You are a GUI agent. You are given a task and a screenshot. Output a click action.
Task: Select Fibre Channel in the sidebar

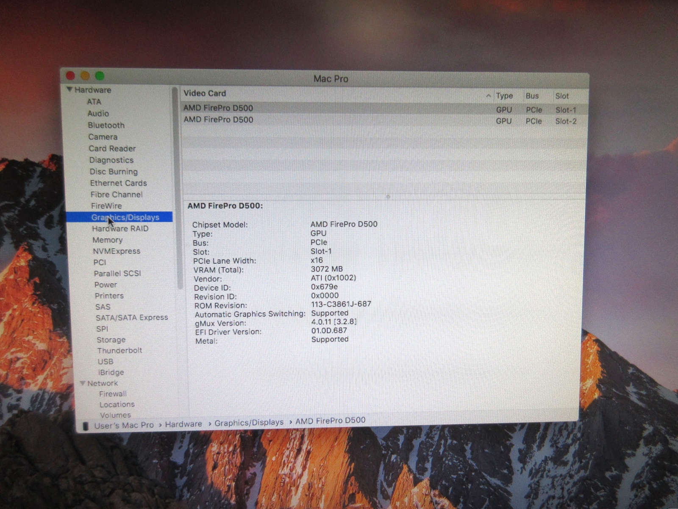pyautogui.click(x=117, y=194)
